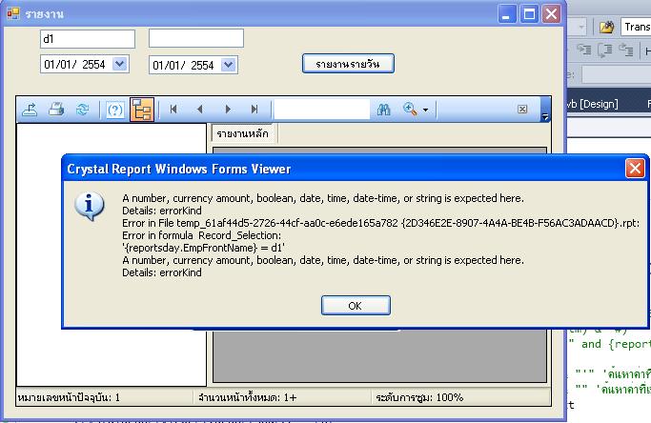Go to last page of report
The height and width of the screenshot is (423, 651).
tap(254, 110)
